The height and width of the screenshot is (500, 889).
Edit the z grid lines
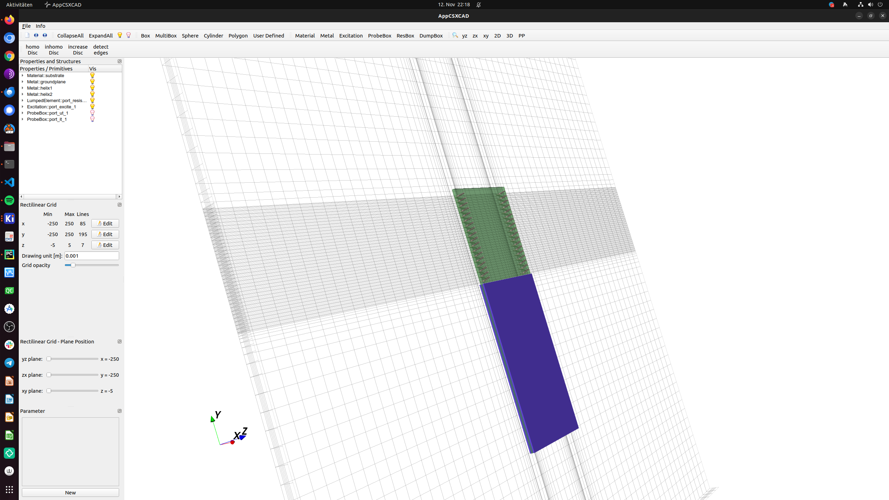pyautogui.click(x=105, y=245)
